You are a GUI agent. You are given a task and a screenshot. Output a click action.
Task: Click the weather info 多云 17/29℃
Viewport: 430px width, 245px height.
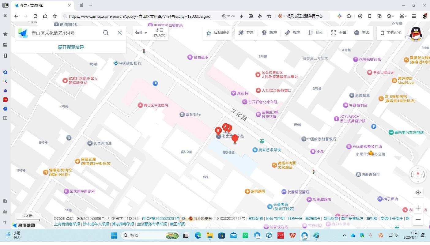tap(160, 33)
